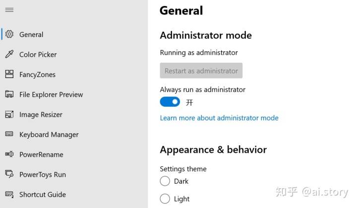Click Restart as administrator button
This screenshot has width=357, height=208.
[201, 71]
